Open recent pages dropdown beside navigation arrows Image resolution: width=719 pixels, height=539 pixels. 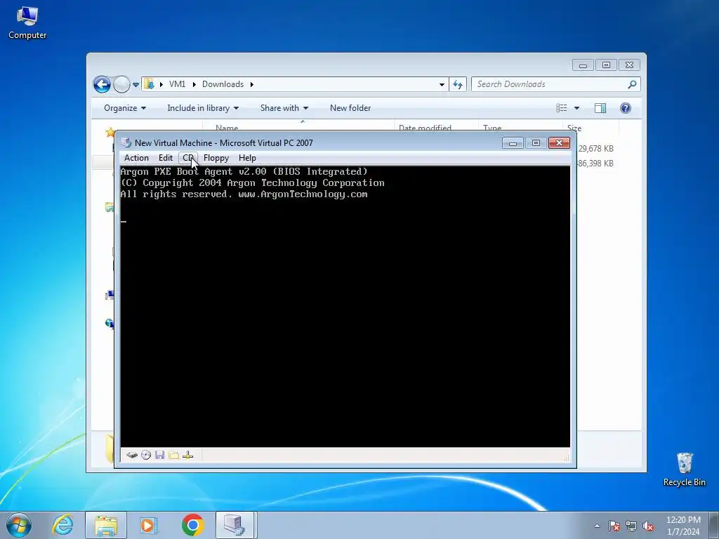pos(136,85)
